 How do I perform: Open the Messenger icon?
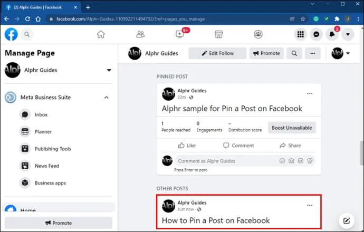click(316, 34)
